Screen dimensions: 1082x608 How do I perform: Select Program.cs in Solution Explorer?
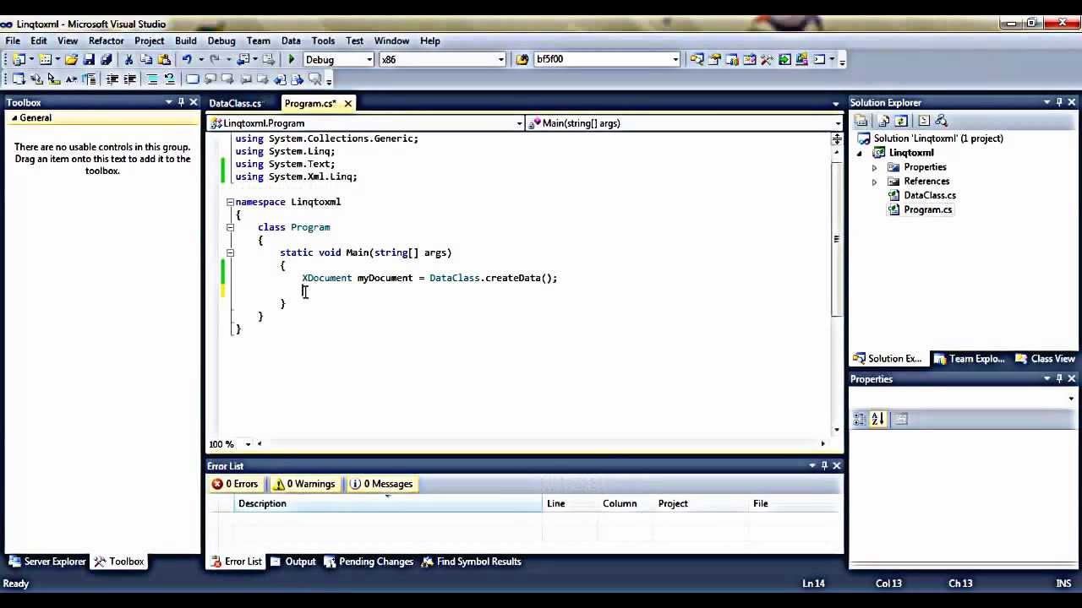(x=927, y=209)
